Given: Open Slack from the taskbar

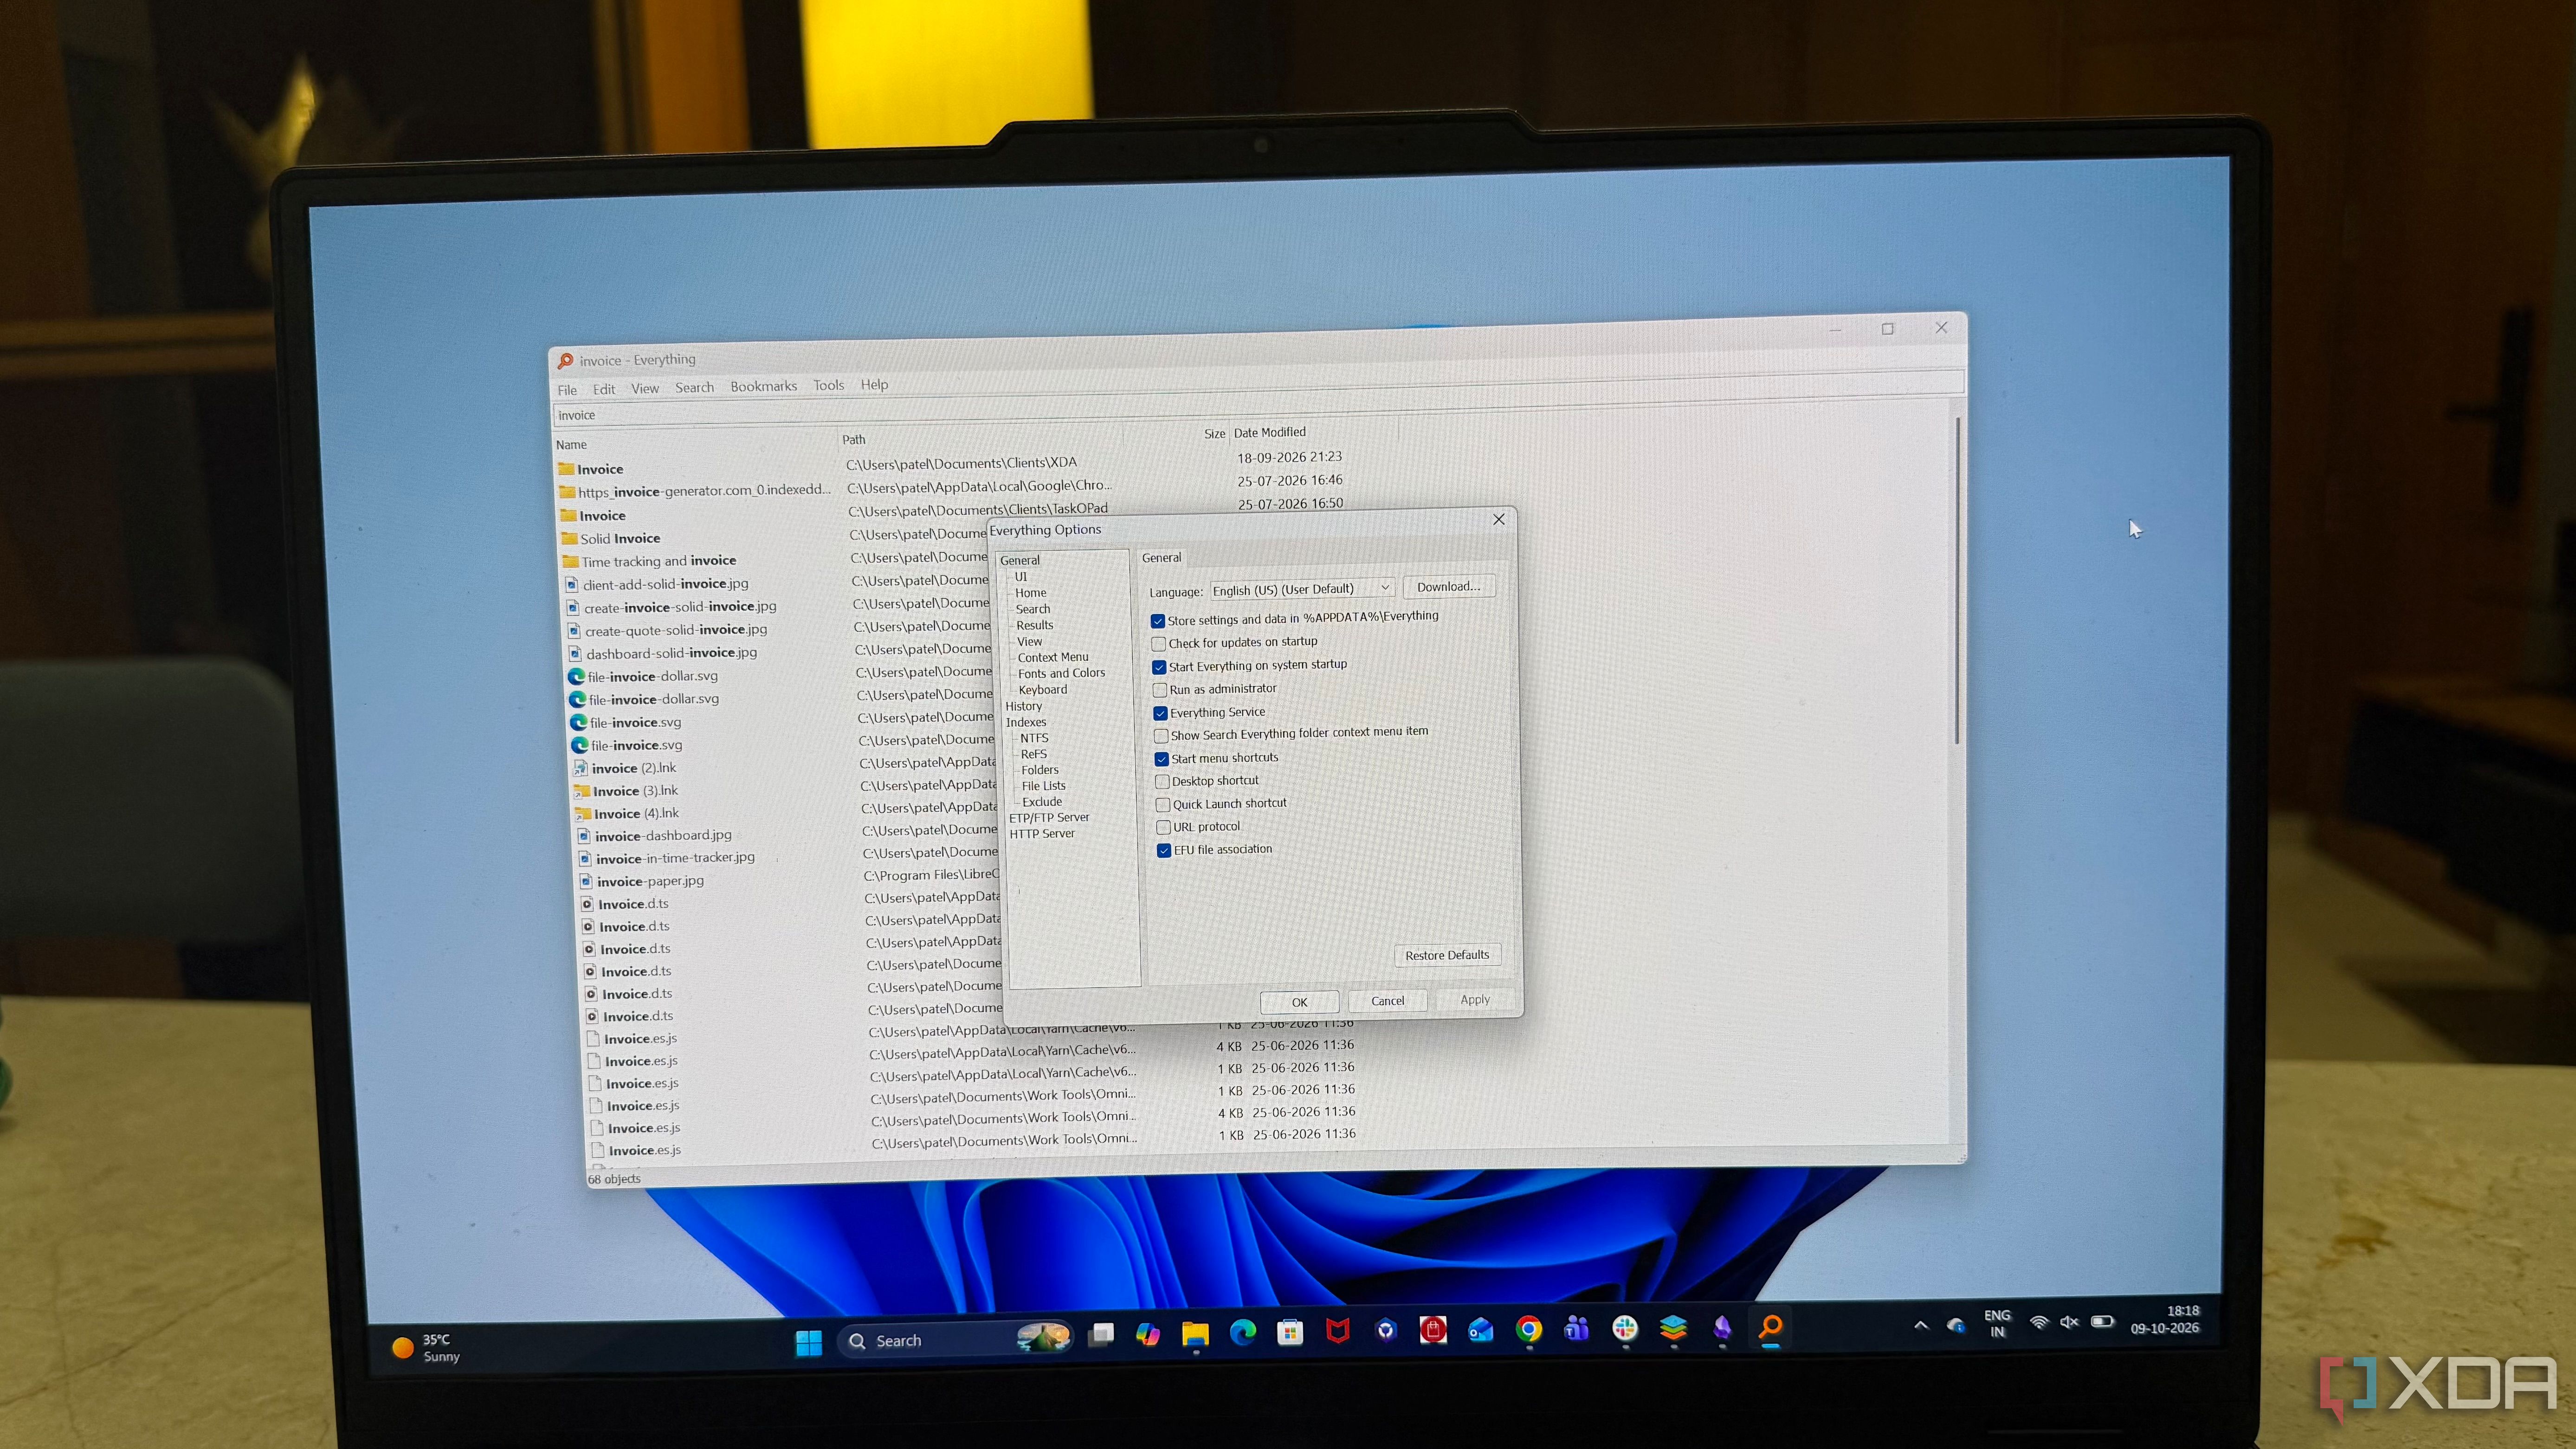Looking at the screenshot, I should (1625, 1328).
